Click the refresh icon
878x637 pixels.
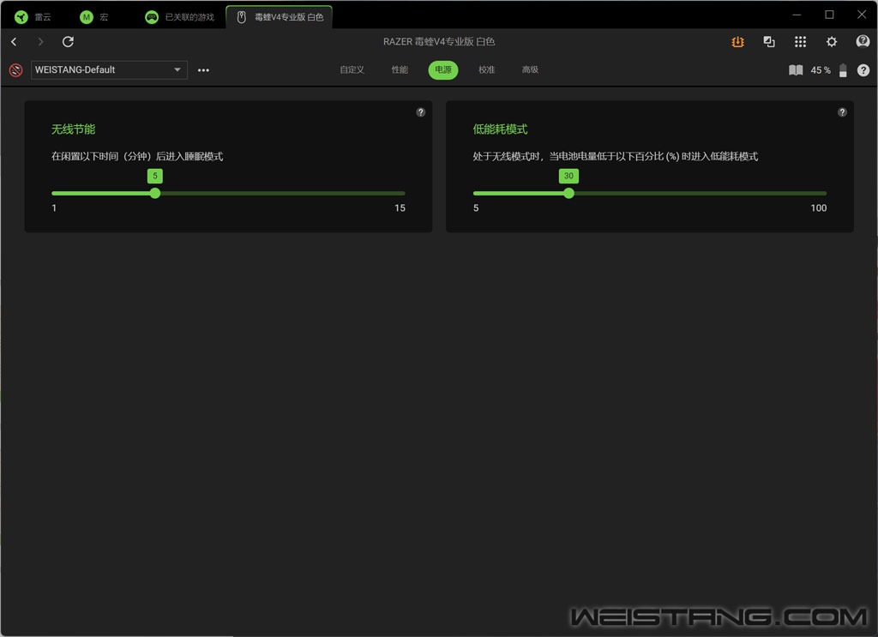tap(69, 42)
